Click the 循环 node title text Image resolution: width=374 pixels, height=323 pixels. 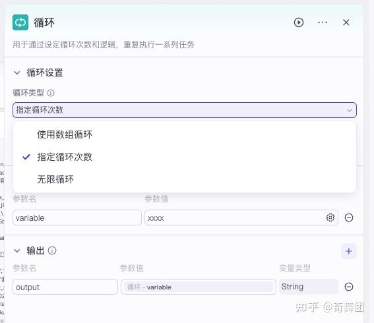(44, 22)
